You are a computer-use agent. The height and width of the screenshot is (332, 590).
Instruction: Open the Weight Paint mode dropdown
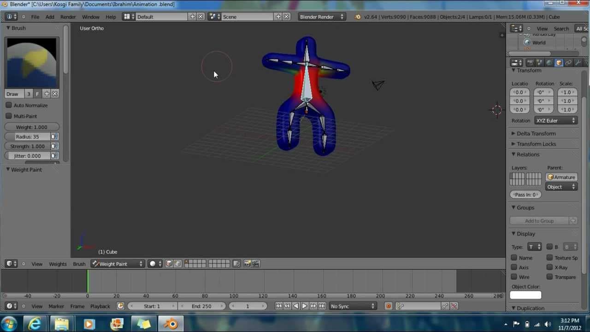[118, 264]
